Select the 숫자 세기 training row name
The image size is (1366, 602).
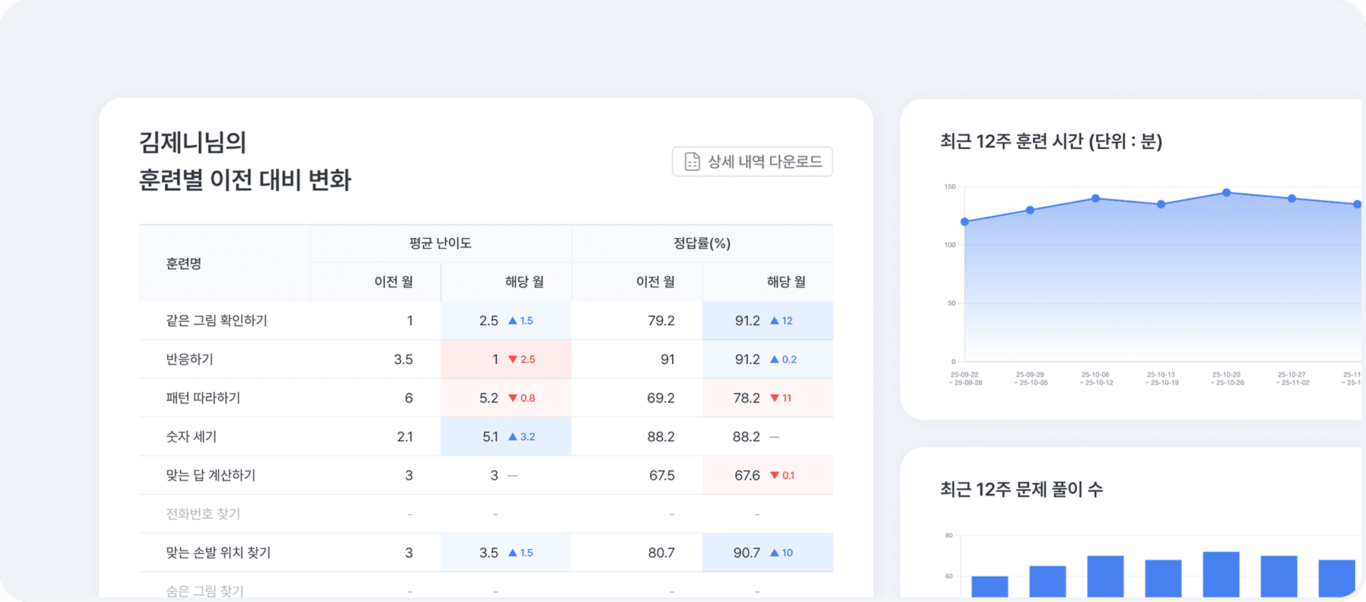(x=192, y=437)
